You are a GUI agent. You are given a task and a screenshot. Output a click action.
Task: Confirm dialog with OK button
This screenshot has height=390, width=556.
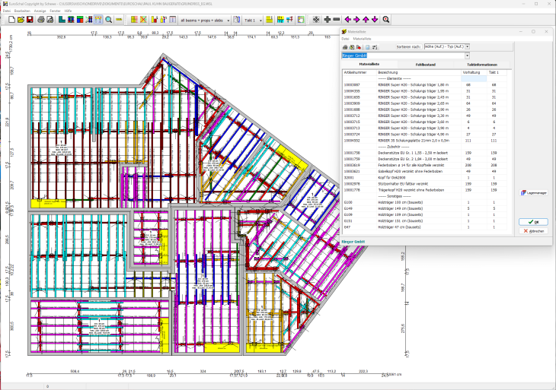(x=532, y=222)
